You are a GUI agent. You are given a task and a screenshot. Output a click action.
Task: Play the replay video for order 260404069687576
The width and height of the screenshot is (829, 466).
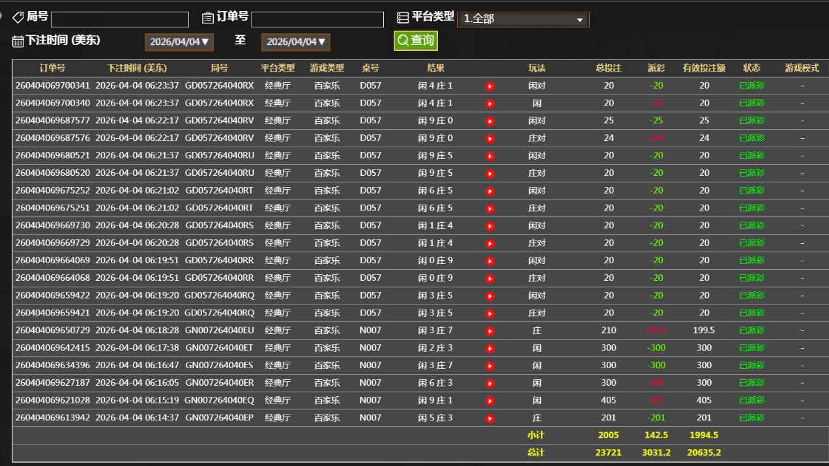(489, 138)
